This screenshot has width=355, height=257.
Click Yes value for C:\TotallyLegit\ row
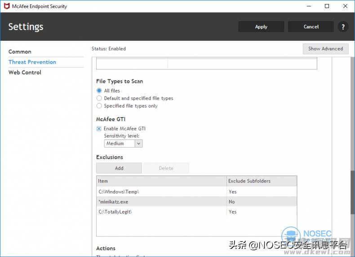click(232, 212)
